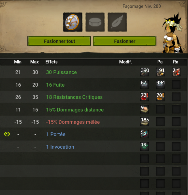The width and height of the screenshot is (188, 195).
Task: Apply the 19 Invocation rune
Action: point(144,146)
